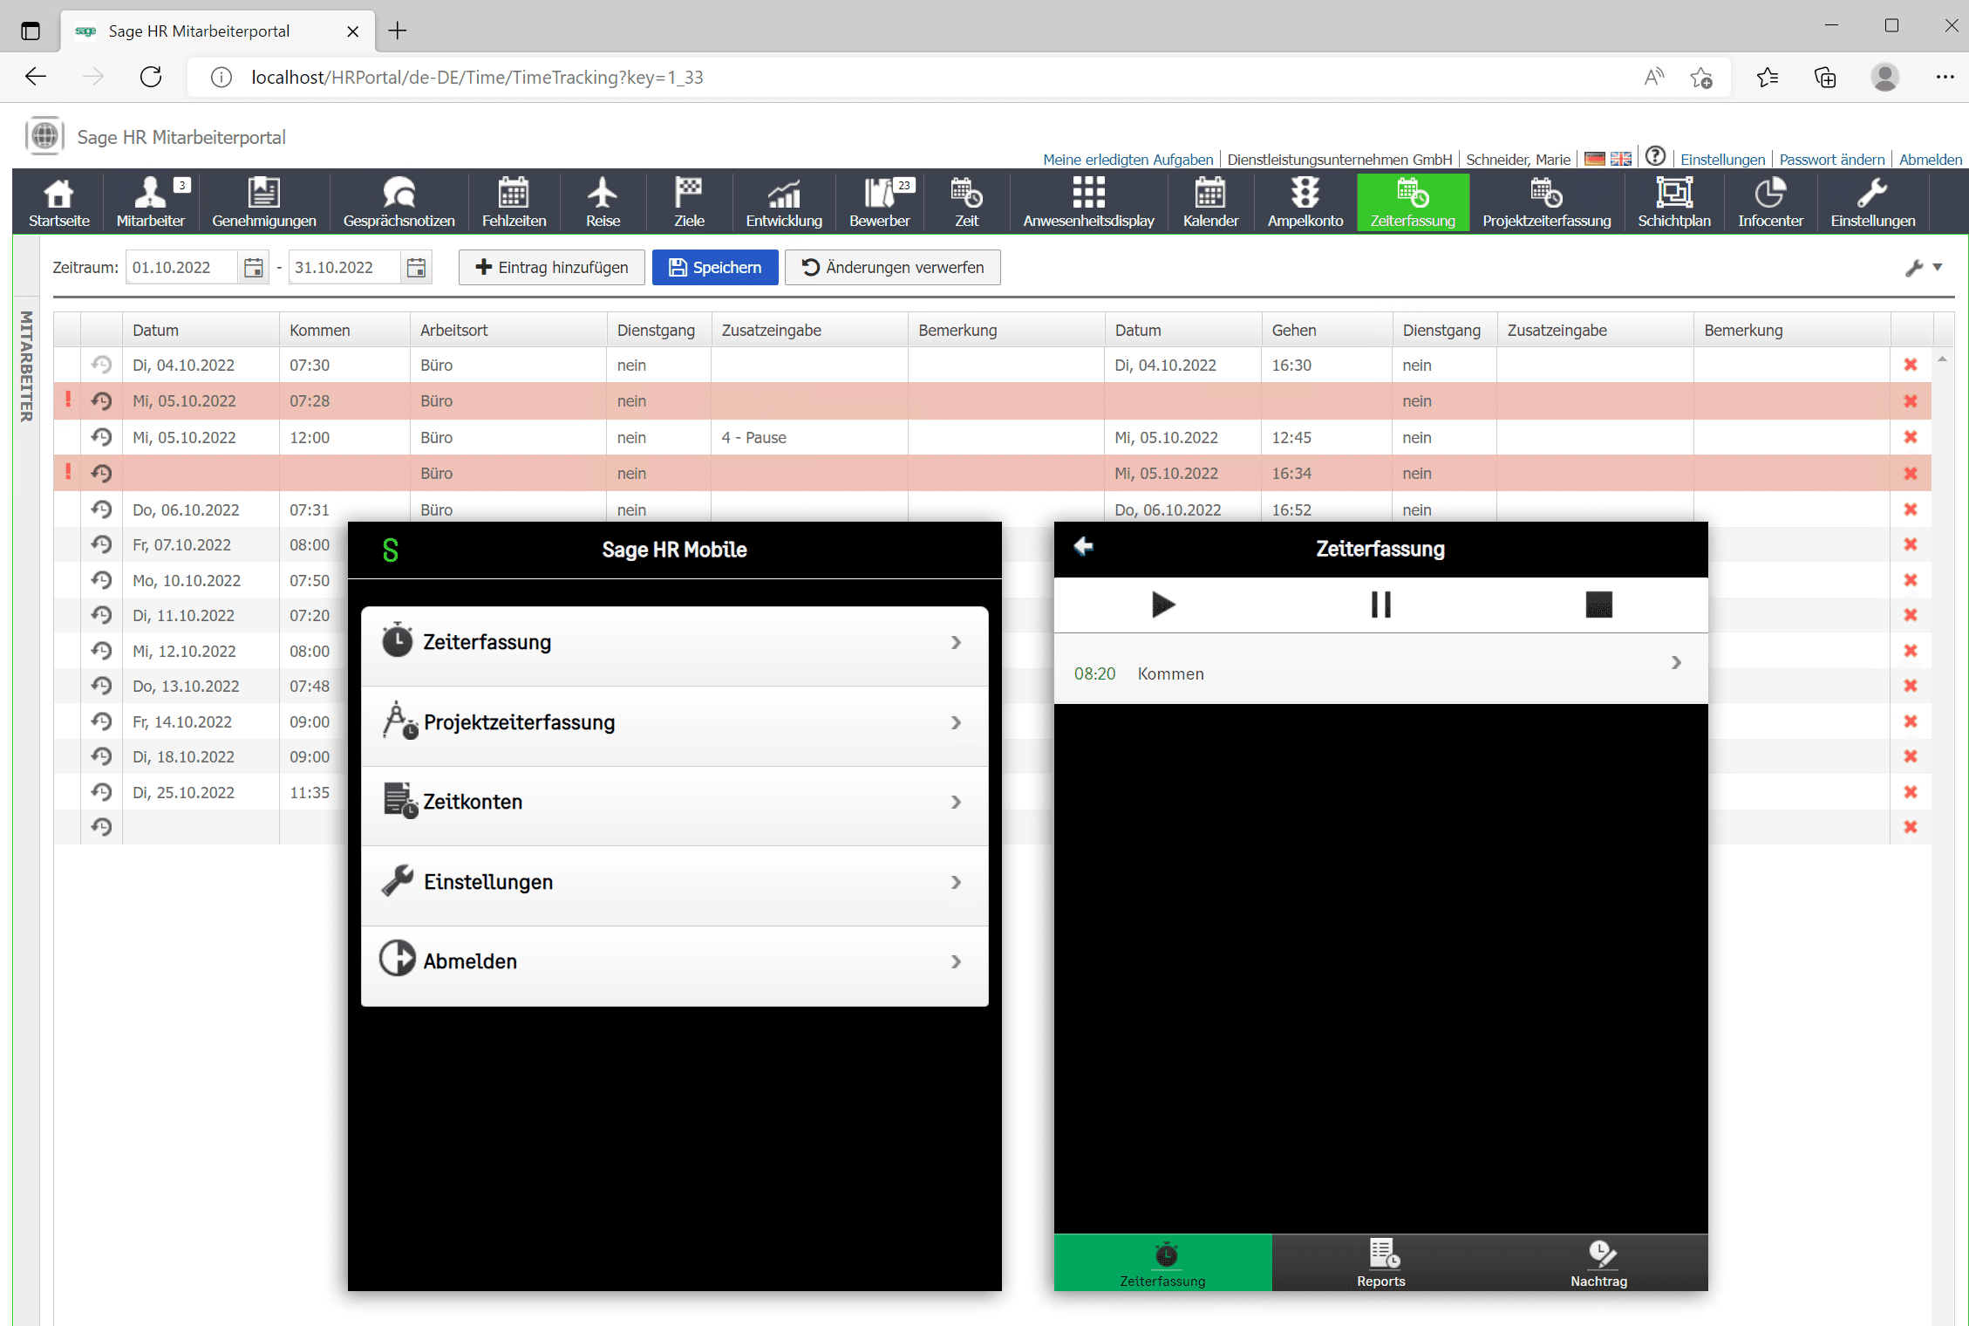Click the Passwort ändern link
The height and width of the screenshot is (1326, 1969).
1831,160
